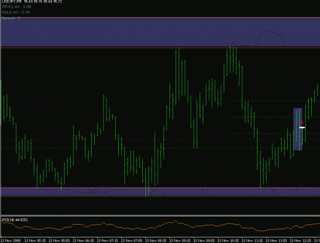Select the small blue highlighted candle rectangle

pos(298,129)
